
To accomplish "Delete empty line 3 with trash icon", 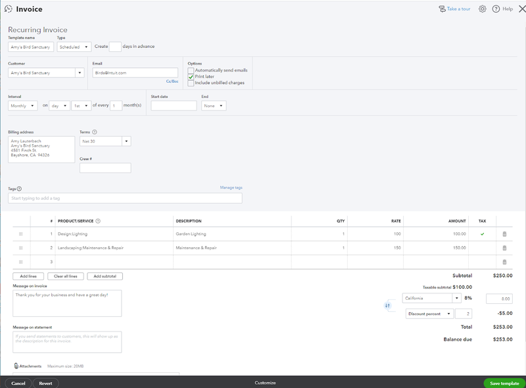I will (x=504, y=262).
